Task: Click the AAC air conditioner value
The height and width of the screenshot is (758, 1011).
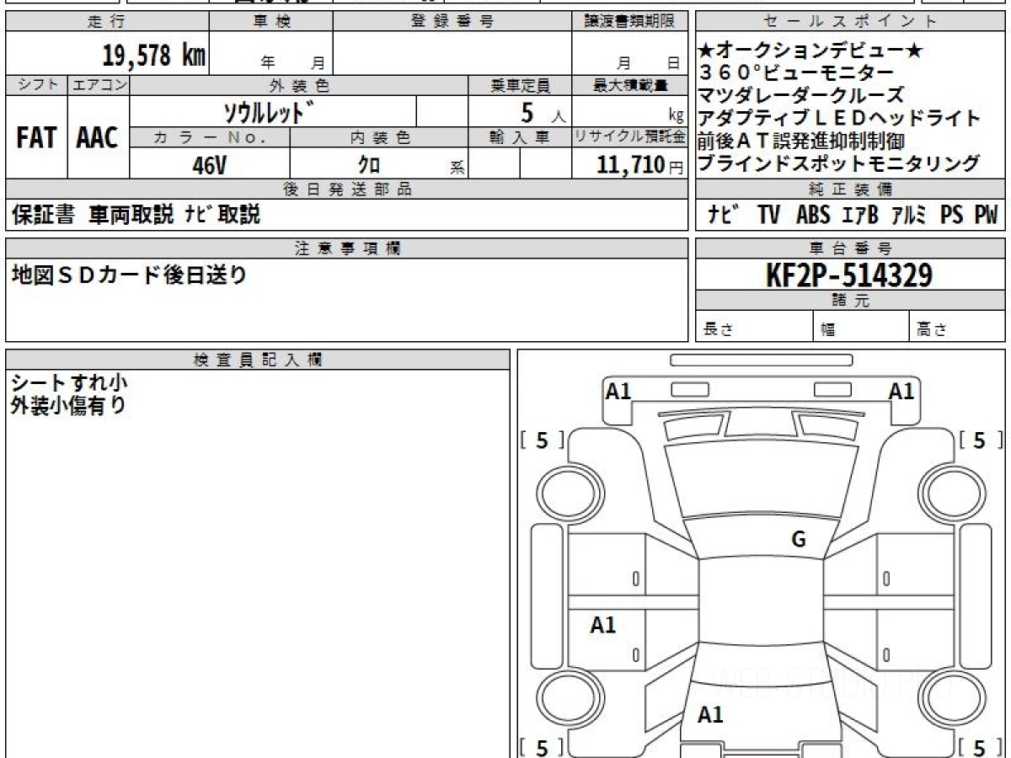Action: click(98, 137)
